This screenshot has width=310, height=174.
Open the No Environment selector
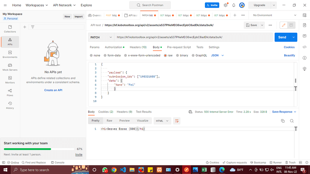(273, 15)
